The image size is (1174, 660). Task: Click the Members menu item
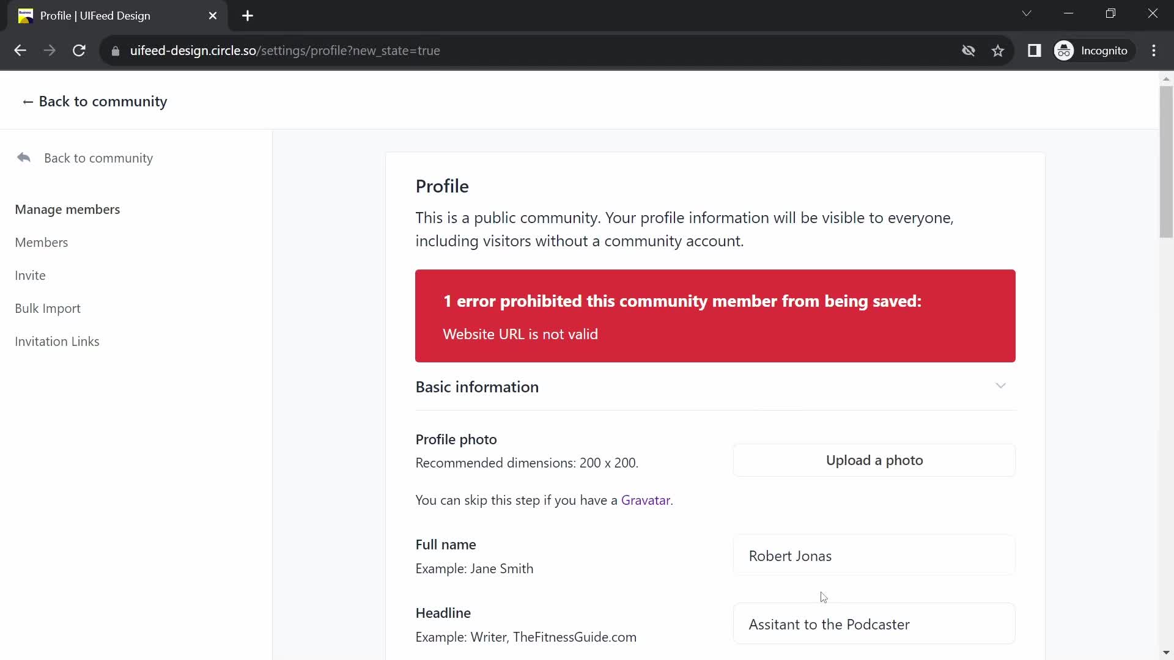coord(41,242)
